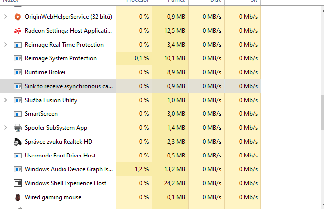Expand the OriginWebHelperService process group
The height and width of the screenshot is (209, 324).
tap(5, 17)
